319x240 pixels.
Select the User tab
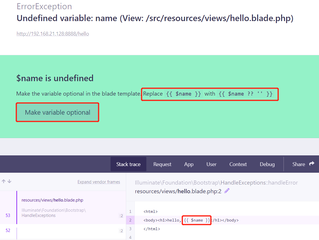[211, 164]
